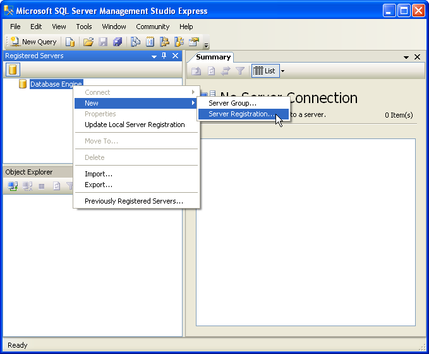
Task: Choose Export... in the context menu
Action: tap(136, 185)
